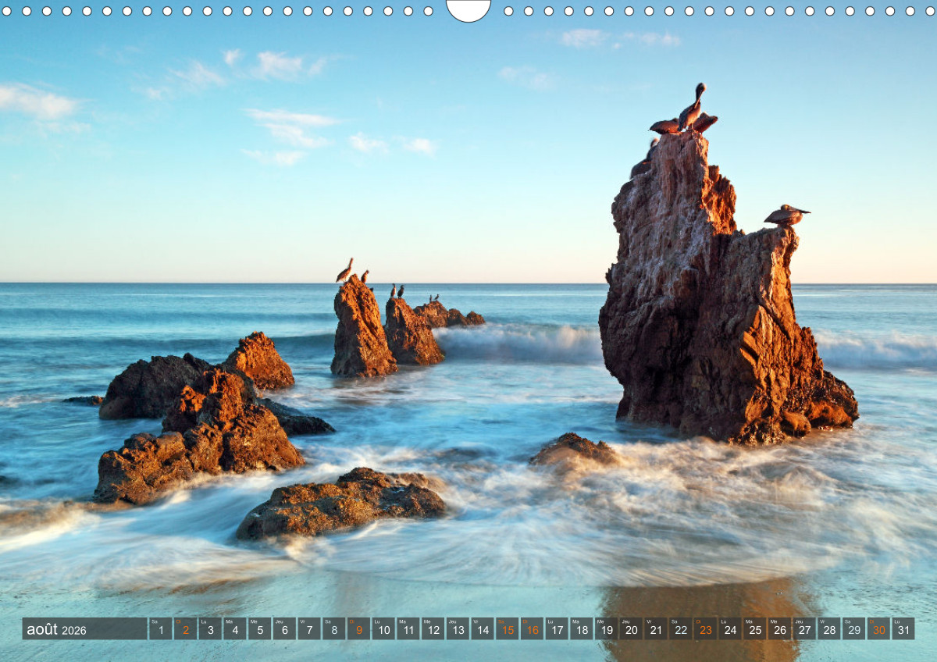Click the flat foreground rock in the surf
This screenshot has width=937, height=662.
341,504
